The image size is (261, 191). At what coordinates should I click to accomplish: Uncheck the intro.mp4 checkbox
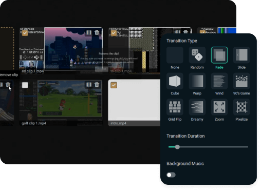point(114,85)
